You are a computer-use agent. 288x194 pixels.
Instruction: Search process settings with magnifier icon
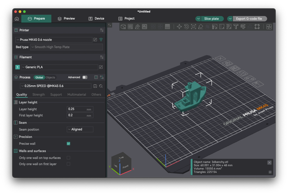101,86
